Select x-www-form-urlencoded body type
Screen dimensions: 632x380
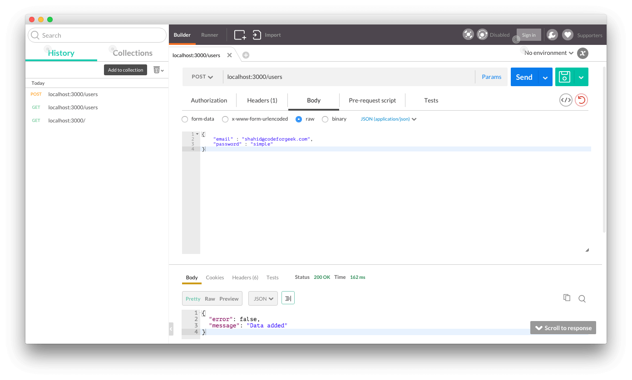pyautogui.click(x=225, y=119)
